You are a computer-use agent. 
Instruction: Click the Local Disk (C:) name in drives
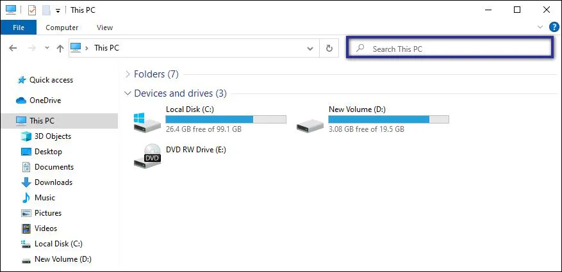(190, 109)
